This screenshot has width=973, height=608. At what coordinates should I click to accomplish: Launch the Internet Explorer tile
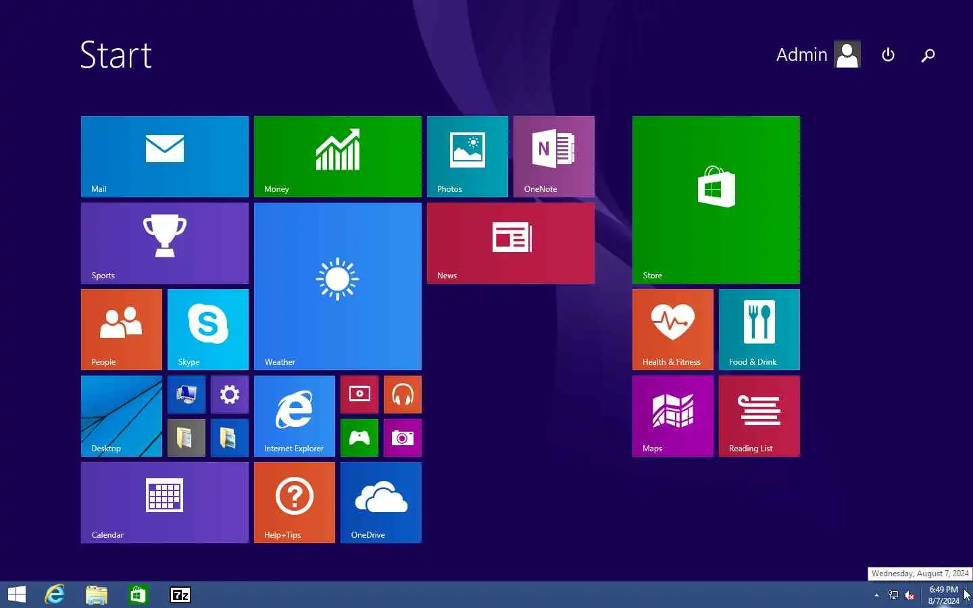click(x=295, y=416)
